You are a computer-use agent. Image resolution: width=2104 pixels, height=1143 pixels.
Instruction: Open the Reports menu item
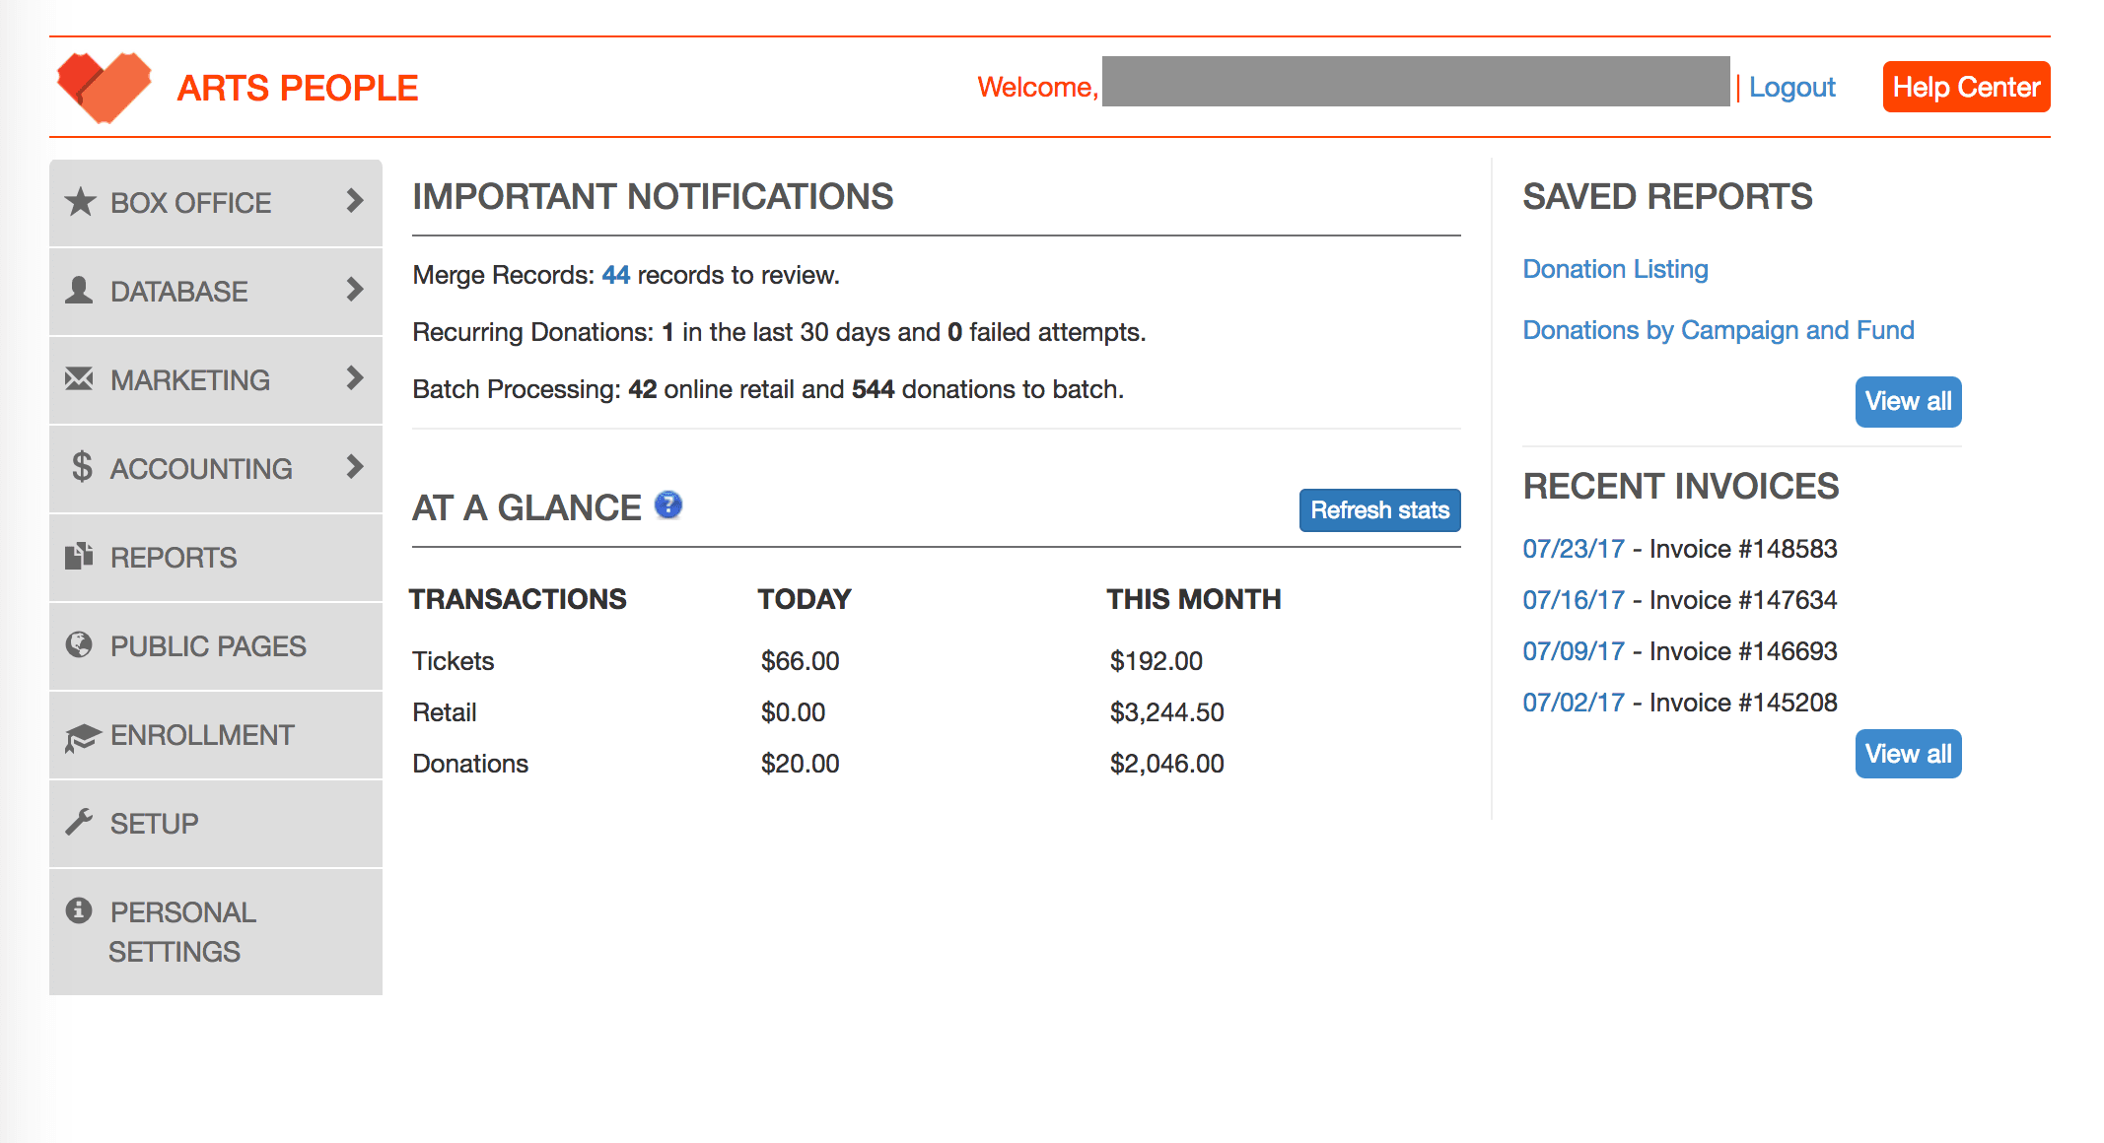(216, 558)
